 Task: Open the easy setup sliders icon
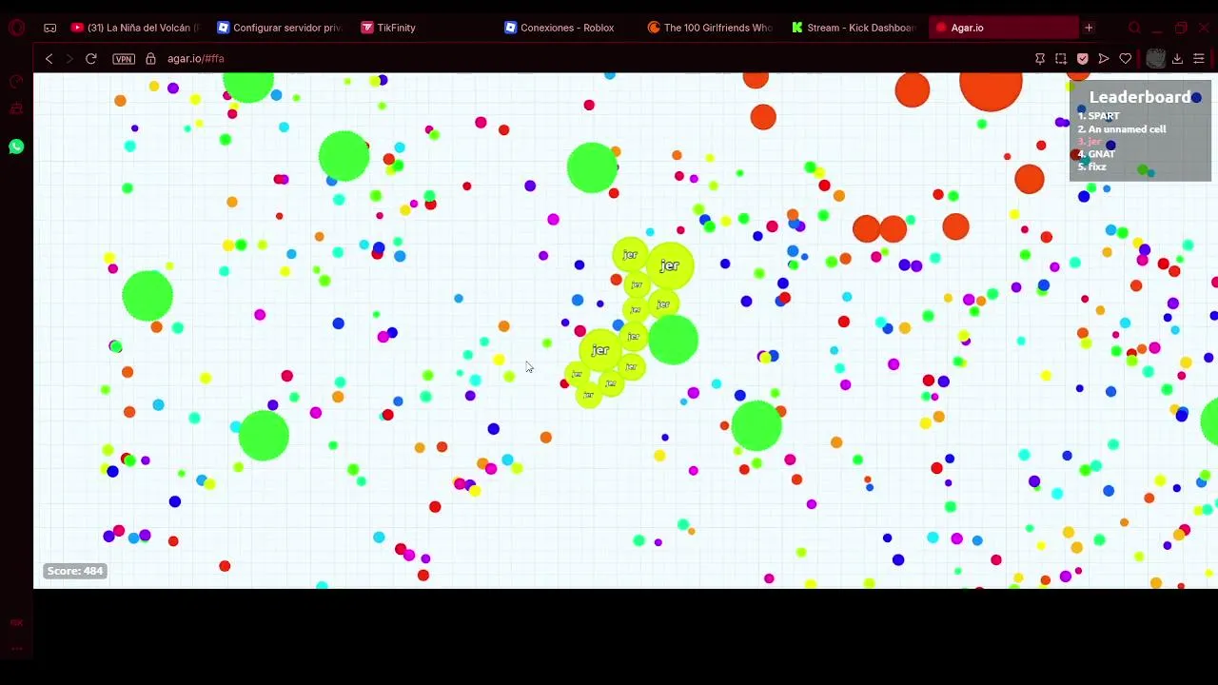1199,59
